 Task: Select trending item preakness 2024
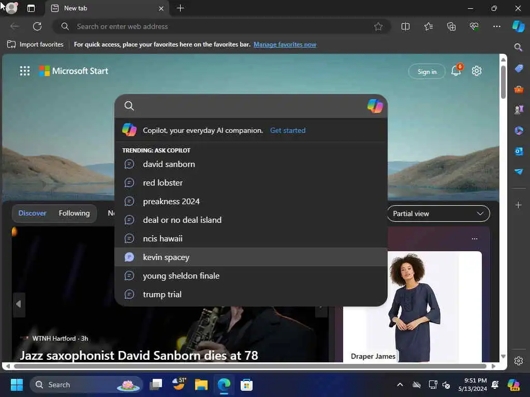tap(251, 201)
